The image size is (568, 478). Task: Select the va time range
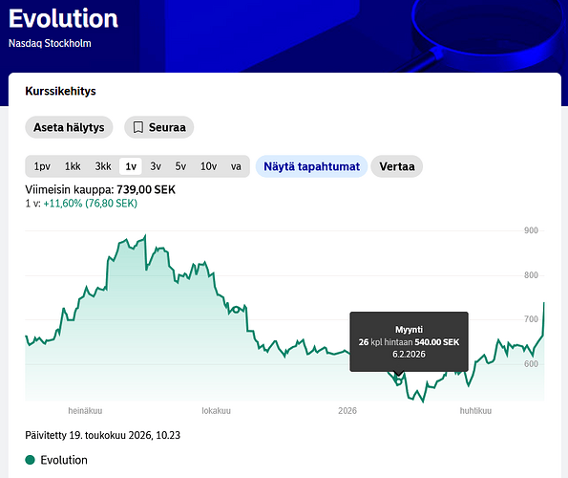tap(236, 166)
